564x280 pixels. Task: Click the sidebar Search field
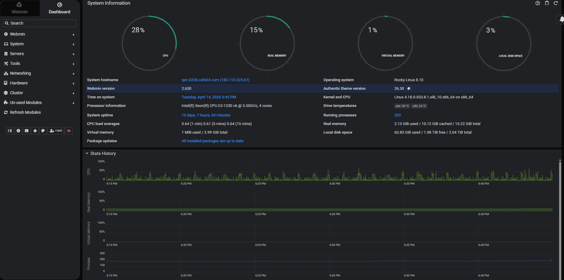(42, 23)
